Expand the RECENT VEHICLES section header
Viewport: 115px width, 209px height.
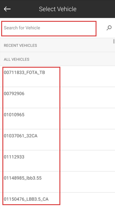[57, 45]
